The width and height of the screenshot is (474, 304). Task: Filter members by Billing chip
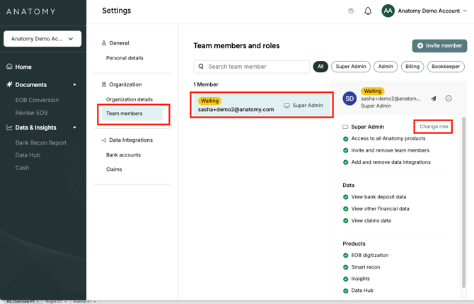click(x=412, y=67)
